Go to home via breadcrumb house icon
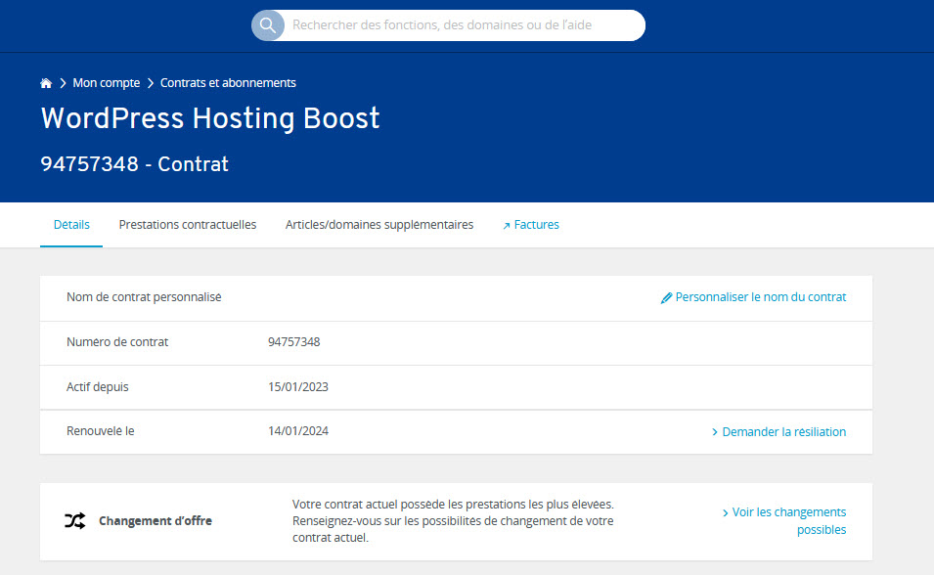This screenshot has width=934, height=575. pyautogui.click(x=46, y=83)
